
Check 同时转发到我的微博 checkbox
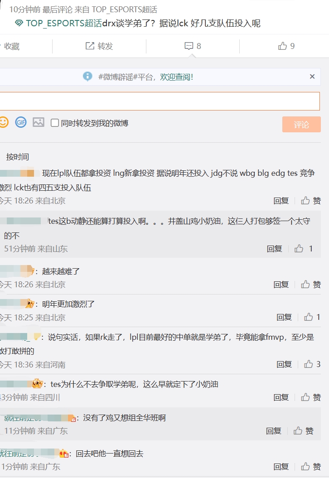click(54, 123)
